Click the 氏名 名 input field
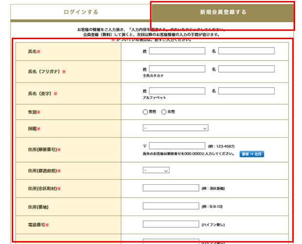 coord(246,51)
